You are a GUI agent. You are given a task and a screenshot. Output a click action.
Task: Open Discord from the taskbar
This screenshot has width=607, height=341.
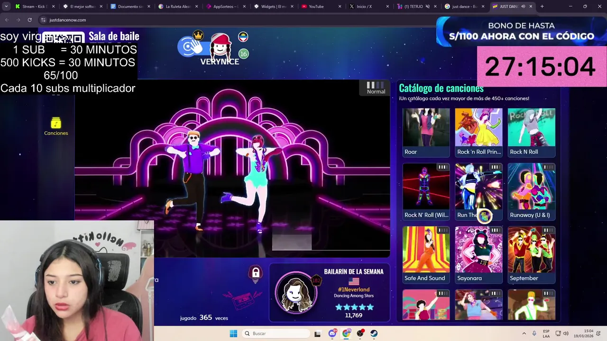click(332, 333)
